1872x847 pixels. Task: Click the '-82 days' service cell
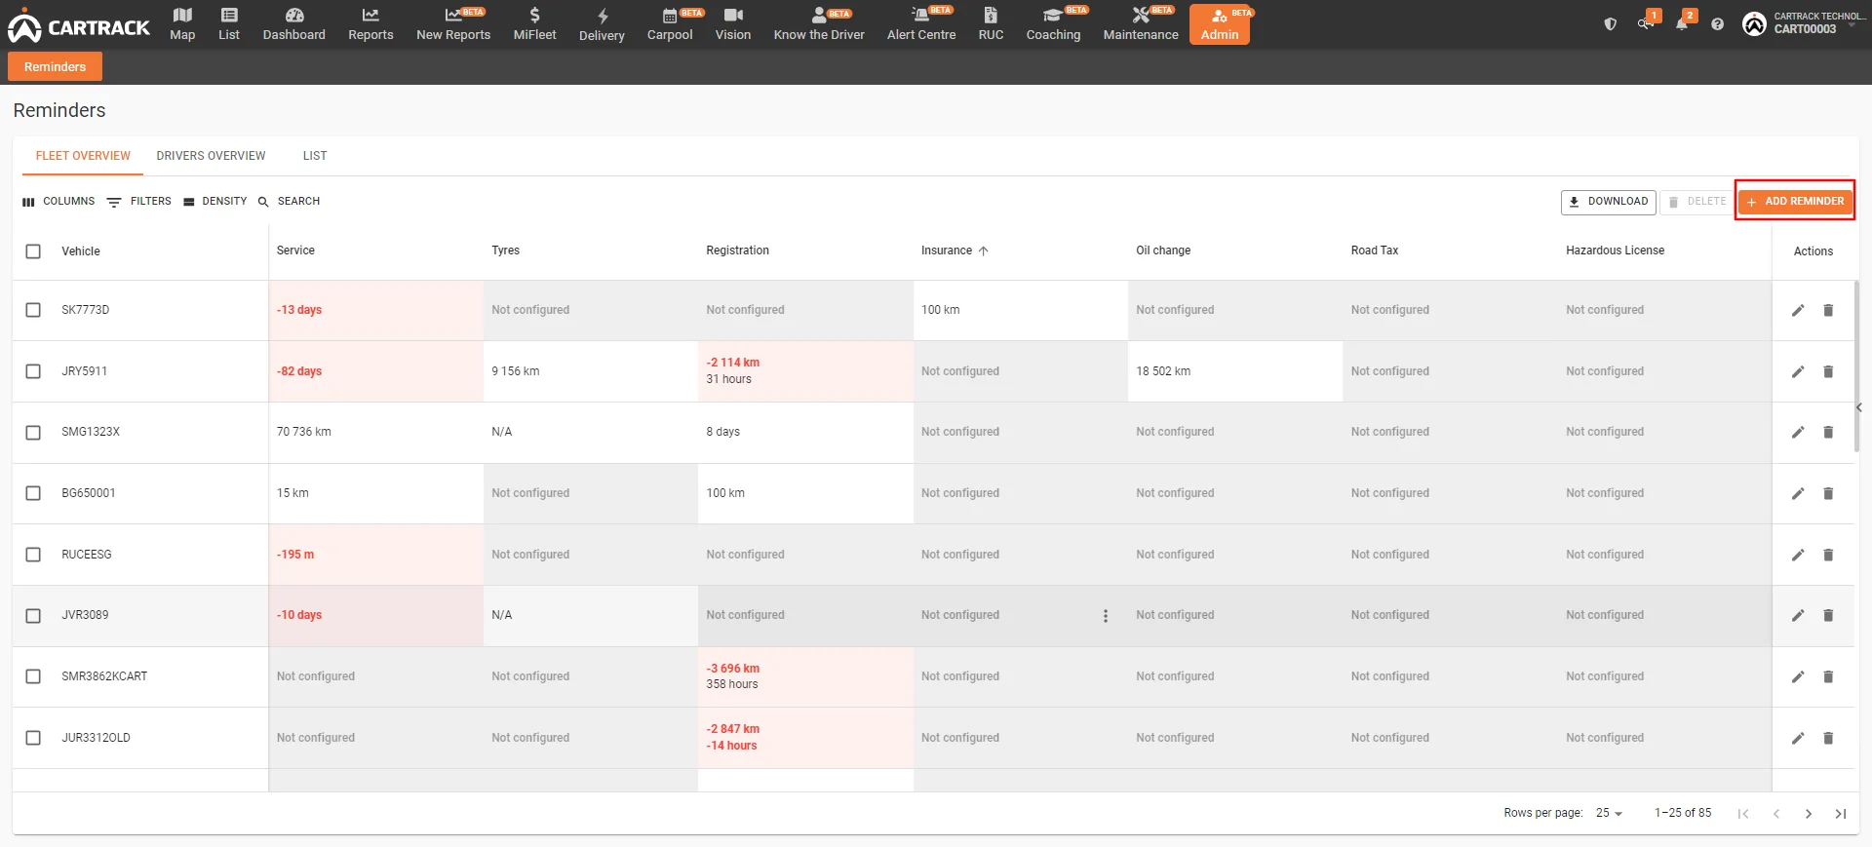click(376, 371)
